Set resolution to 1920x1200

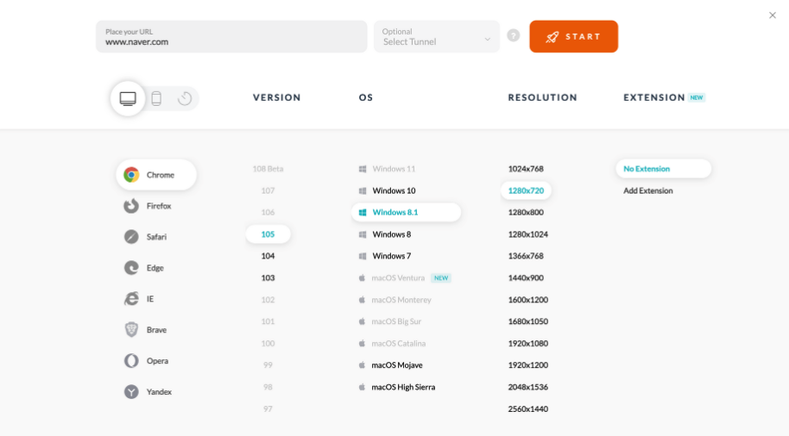(x=527, y=365)
